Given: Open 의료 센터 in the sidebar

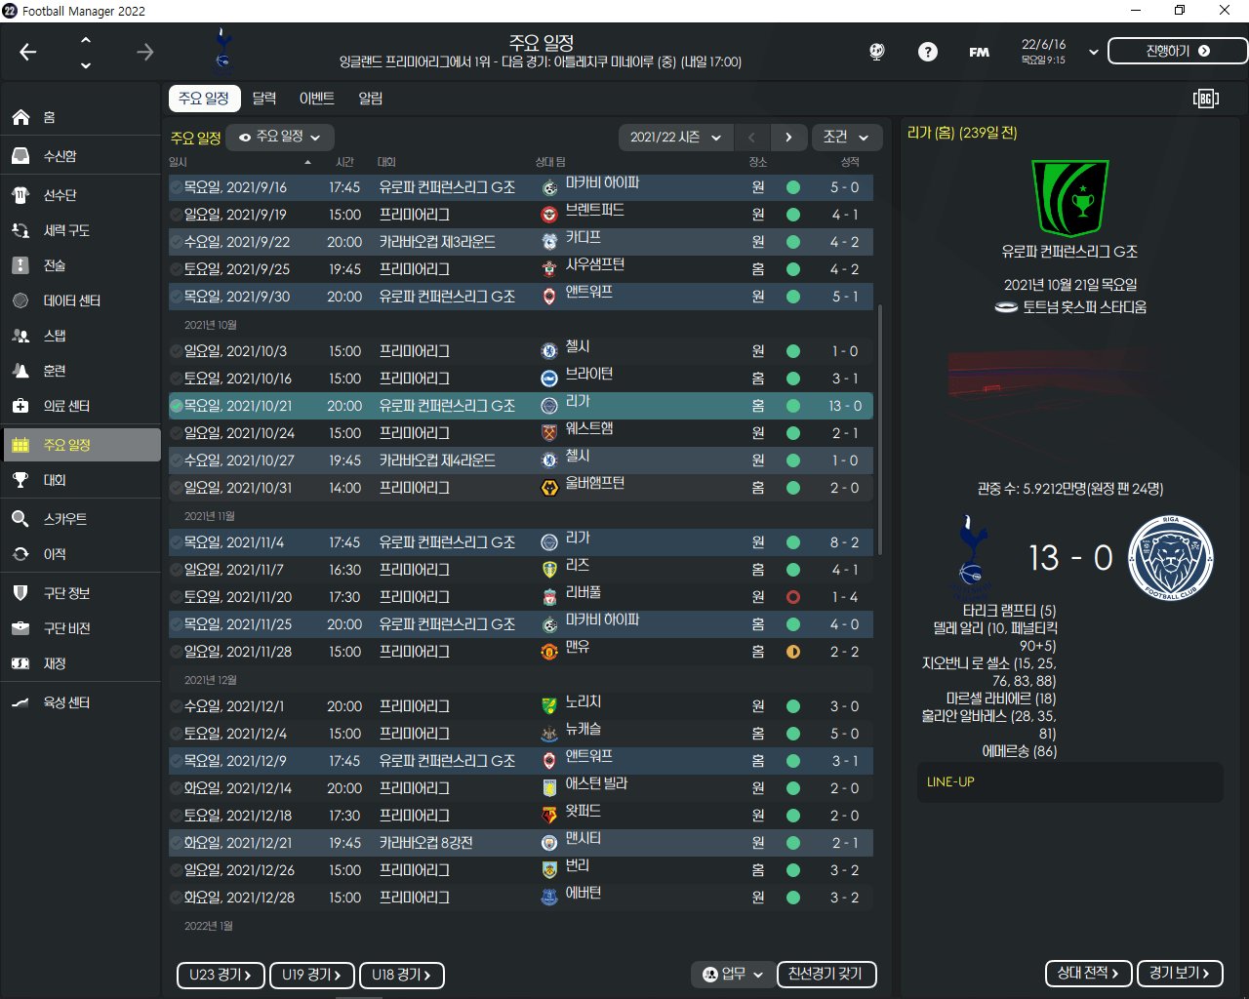Looking at the screenshot, I should (x=81, y=406).
